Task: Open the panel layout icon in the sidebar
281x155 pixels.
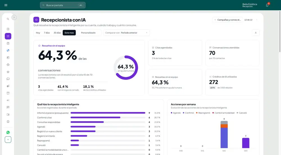Action: pyautogui.click(x=8, y=29)
